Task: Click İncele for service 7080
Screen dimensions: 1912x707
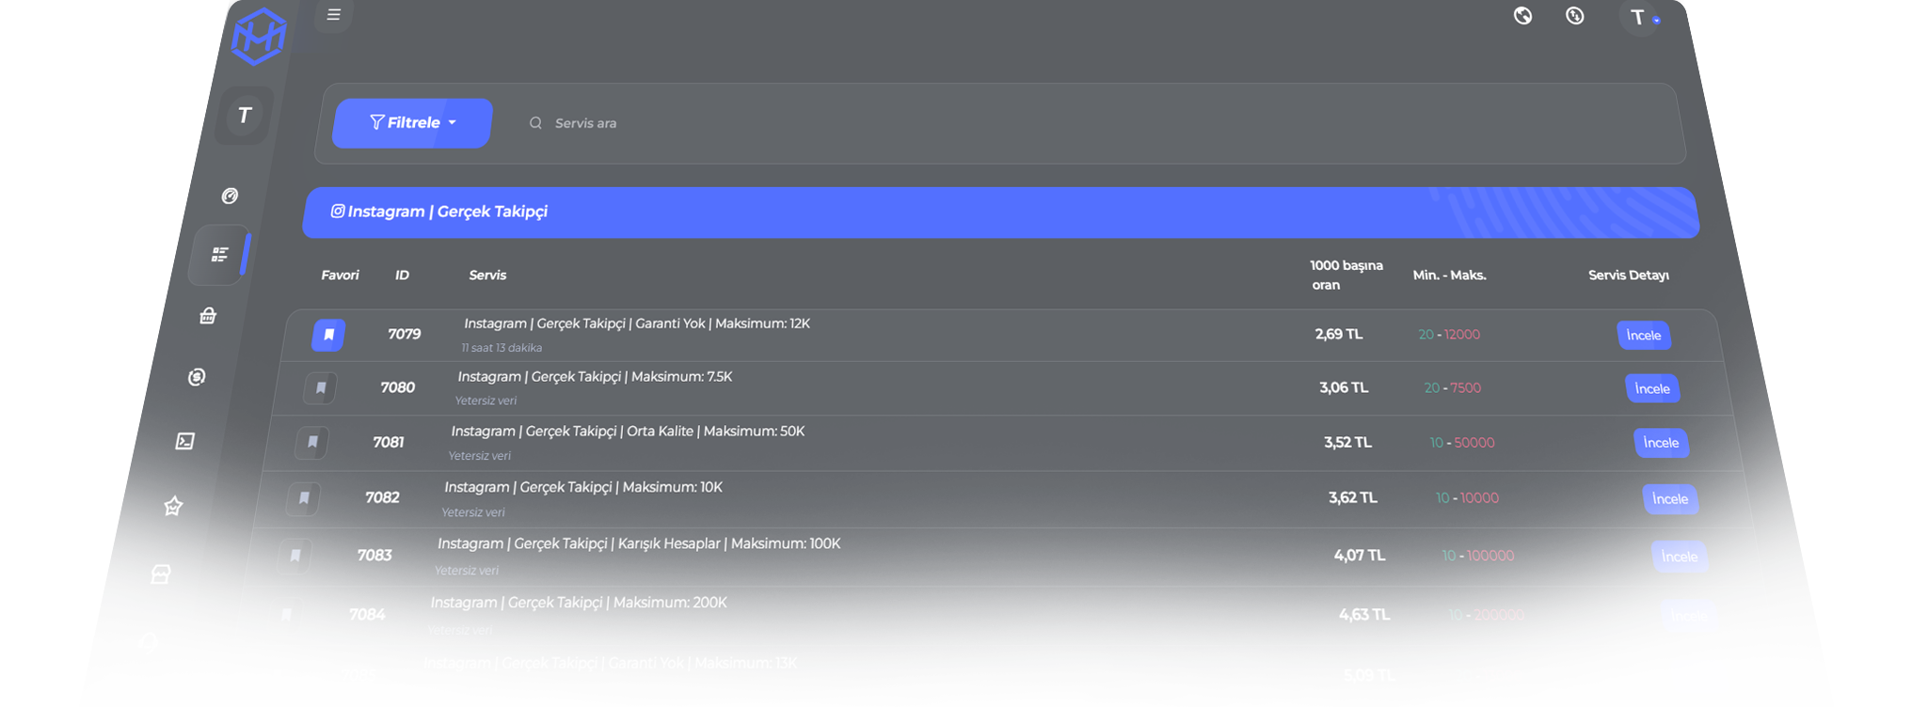Action: (x=1652, y=388)
